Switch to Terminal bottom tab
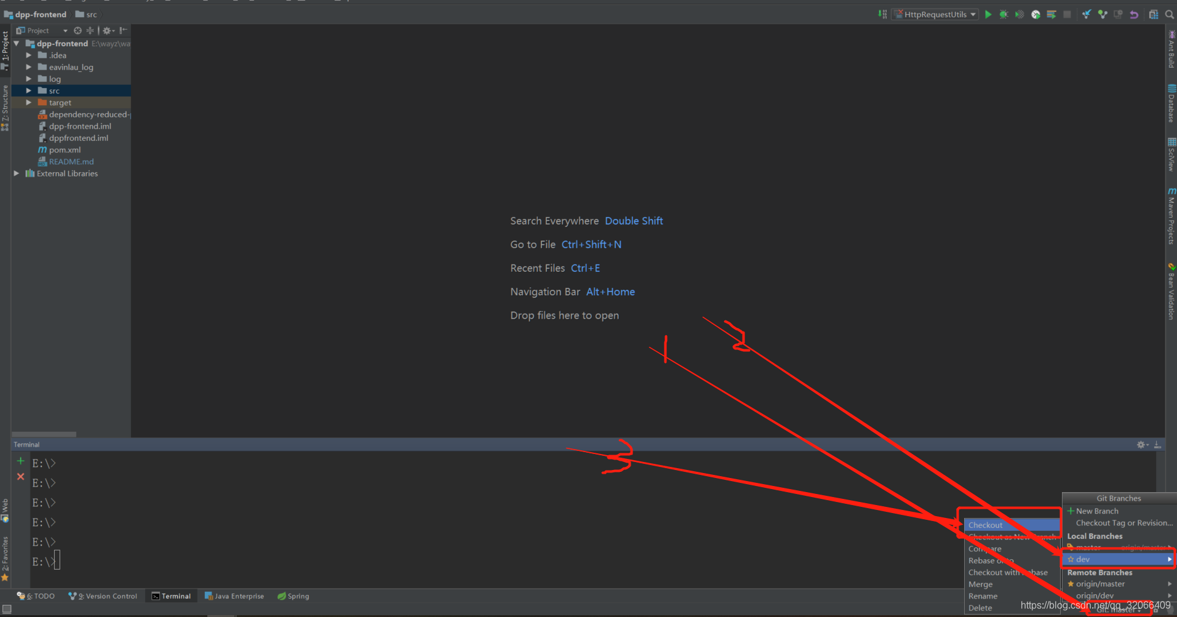Viewport: 1177px width, 617px height. pos(171,596)
